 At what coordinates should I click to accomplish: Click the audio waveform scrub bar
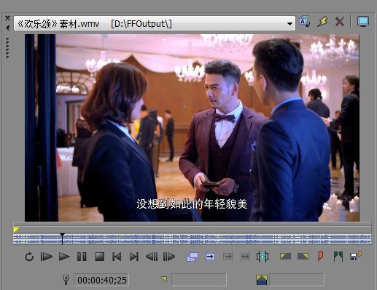click(192, 238)
